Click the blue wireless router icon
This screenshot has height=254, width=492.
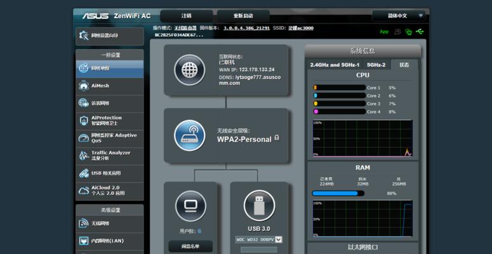pos(190,136)
